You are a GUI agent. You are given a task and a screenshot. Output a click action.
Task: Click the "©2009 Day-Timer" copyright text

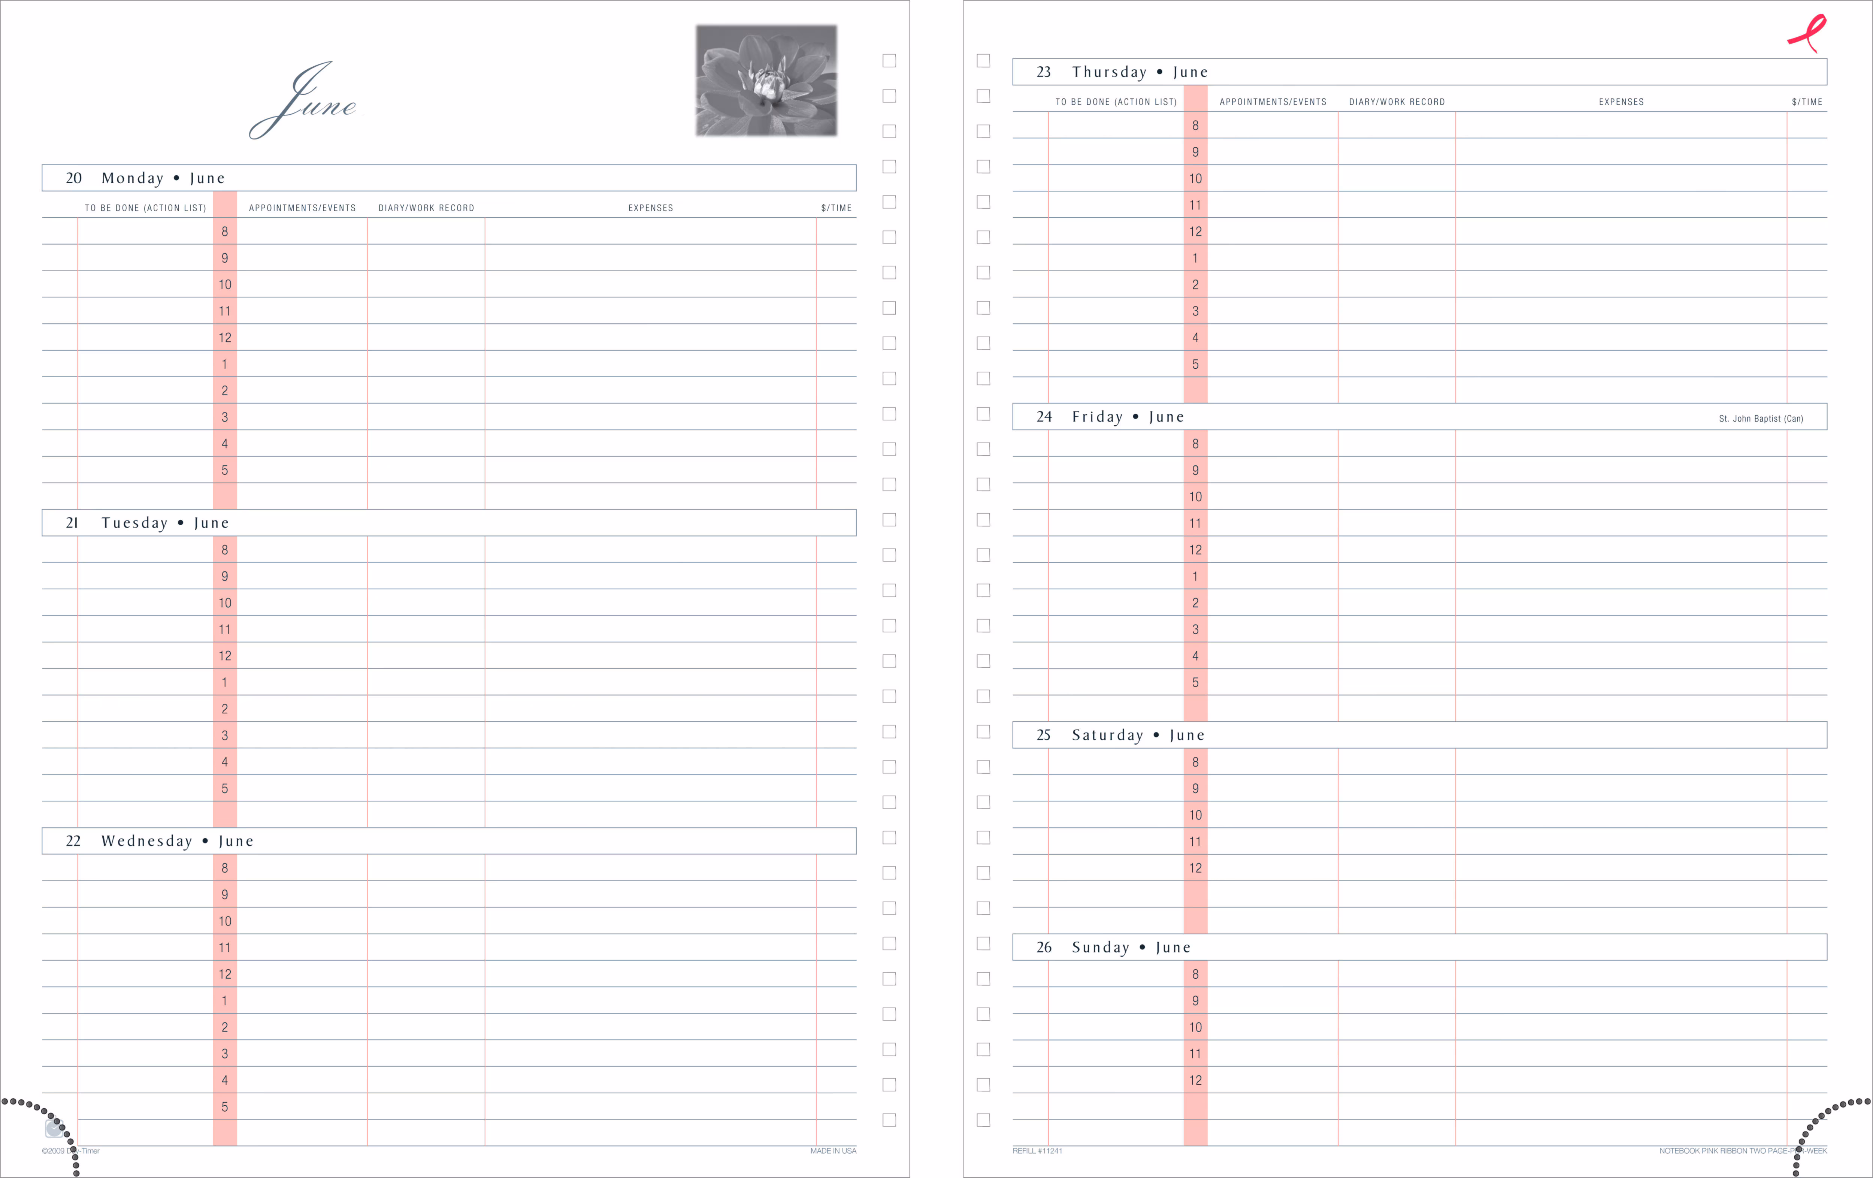pyautogui.click(x=71, y=1151)
